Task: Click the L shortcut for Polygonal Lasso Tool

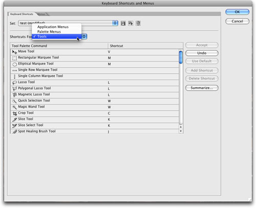Action: [109, 89]
